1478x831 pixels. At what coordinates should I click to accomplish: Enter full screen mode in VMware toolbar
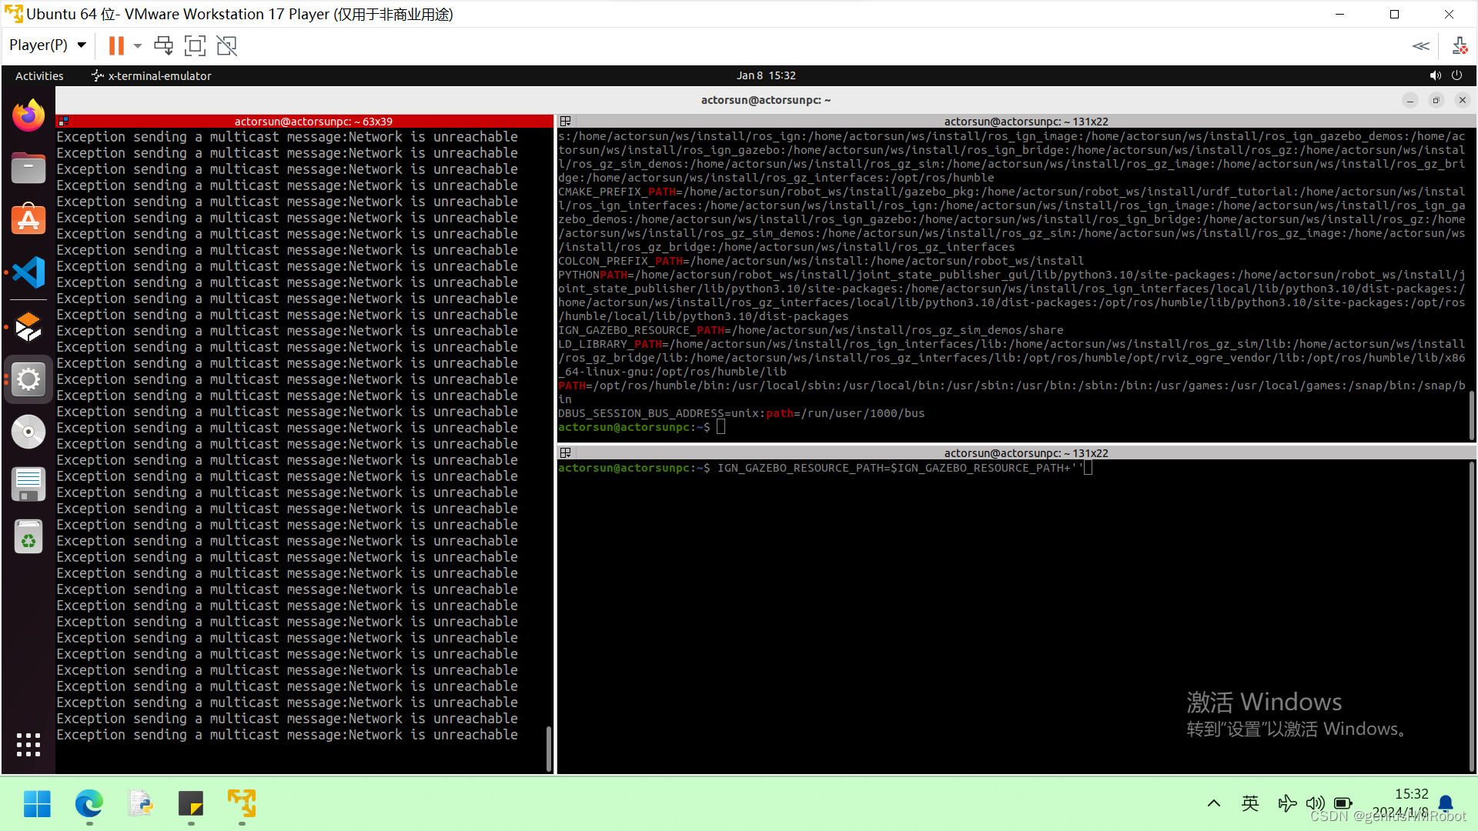tap(195, 45)
